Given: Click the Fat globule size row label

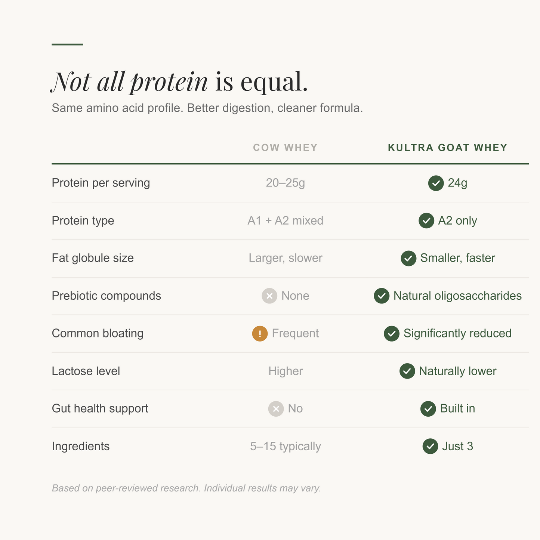Looking at the screenshot, I should pos(93,258).
